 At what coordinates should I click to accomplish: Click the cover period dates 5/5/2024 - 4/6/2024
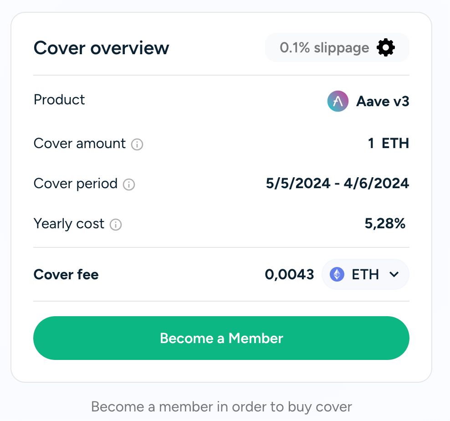point(337,184)
